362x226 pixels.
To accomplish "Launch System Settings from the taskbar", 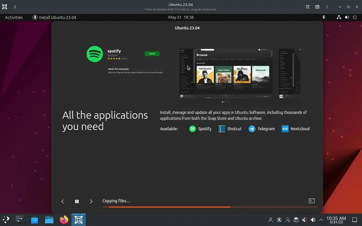I will click(20, 220).
